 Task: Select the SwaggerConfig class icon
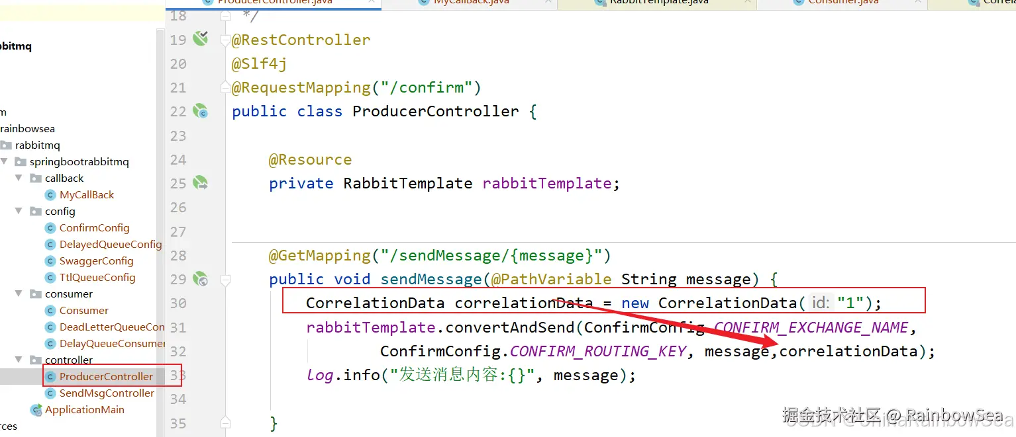tap(50, 261)
